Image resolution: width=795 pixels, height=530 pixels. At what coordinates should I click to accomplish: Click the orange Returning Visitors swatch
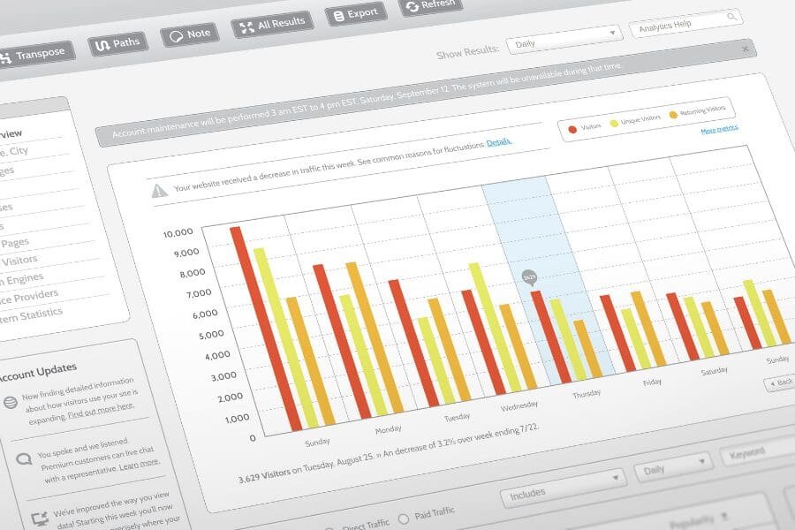[674, 113]
